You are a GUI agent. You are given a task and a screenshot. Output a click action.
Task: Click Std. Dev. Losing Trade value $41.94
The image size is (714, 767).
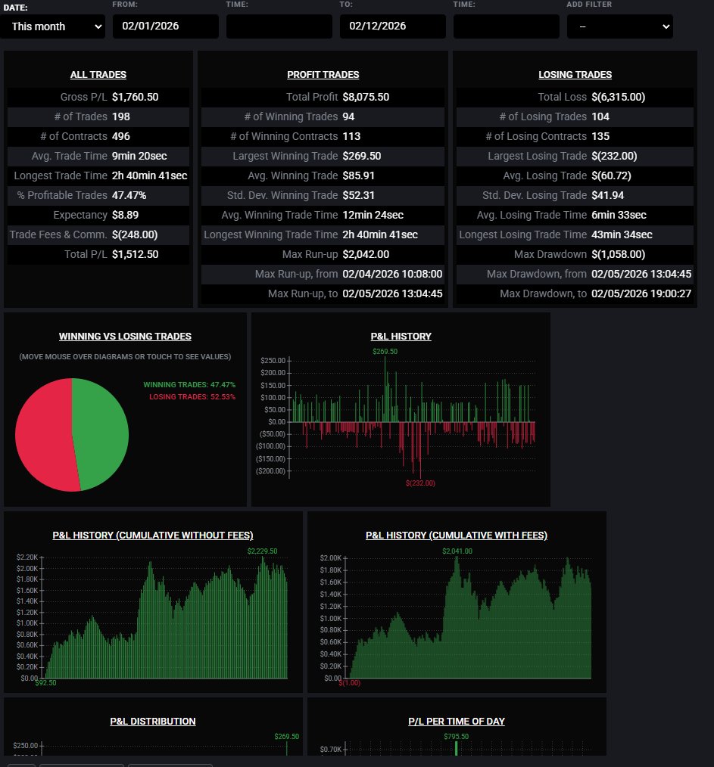point(608,195)
